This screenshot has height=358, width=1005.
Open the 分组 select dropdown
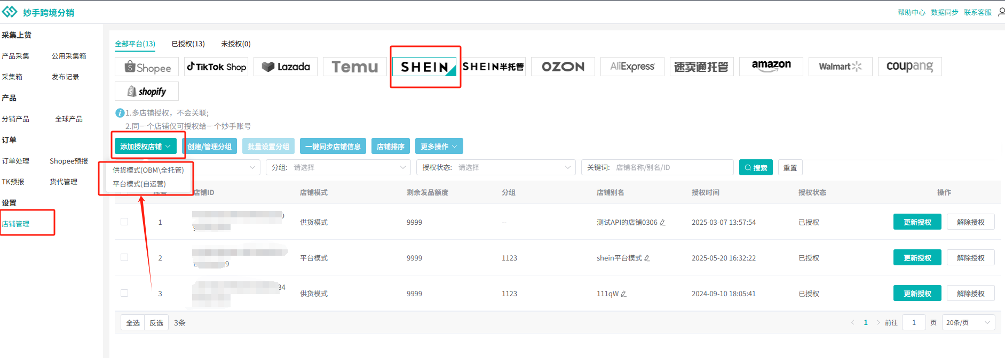(x=338, y=167)
